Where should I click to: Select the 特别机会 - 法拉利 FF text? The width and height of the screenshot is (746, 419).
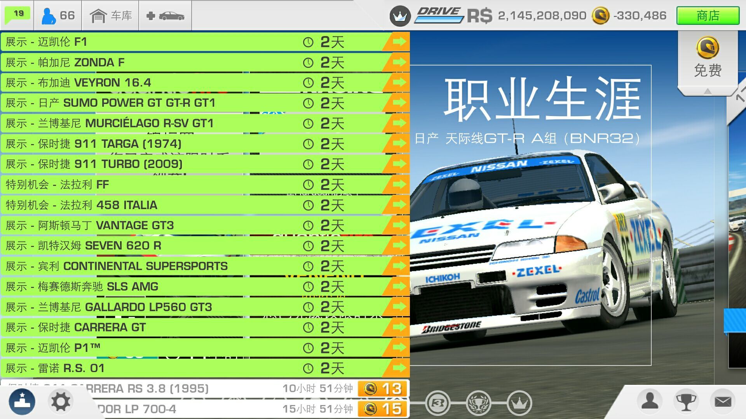tap(57, 185)
